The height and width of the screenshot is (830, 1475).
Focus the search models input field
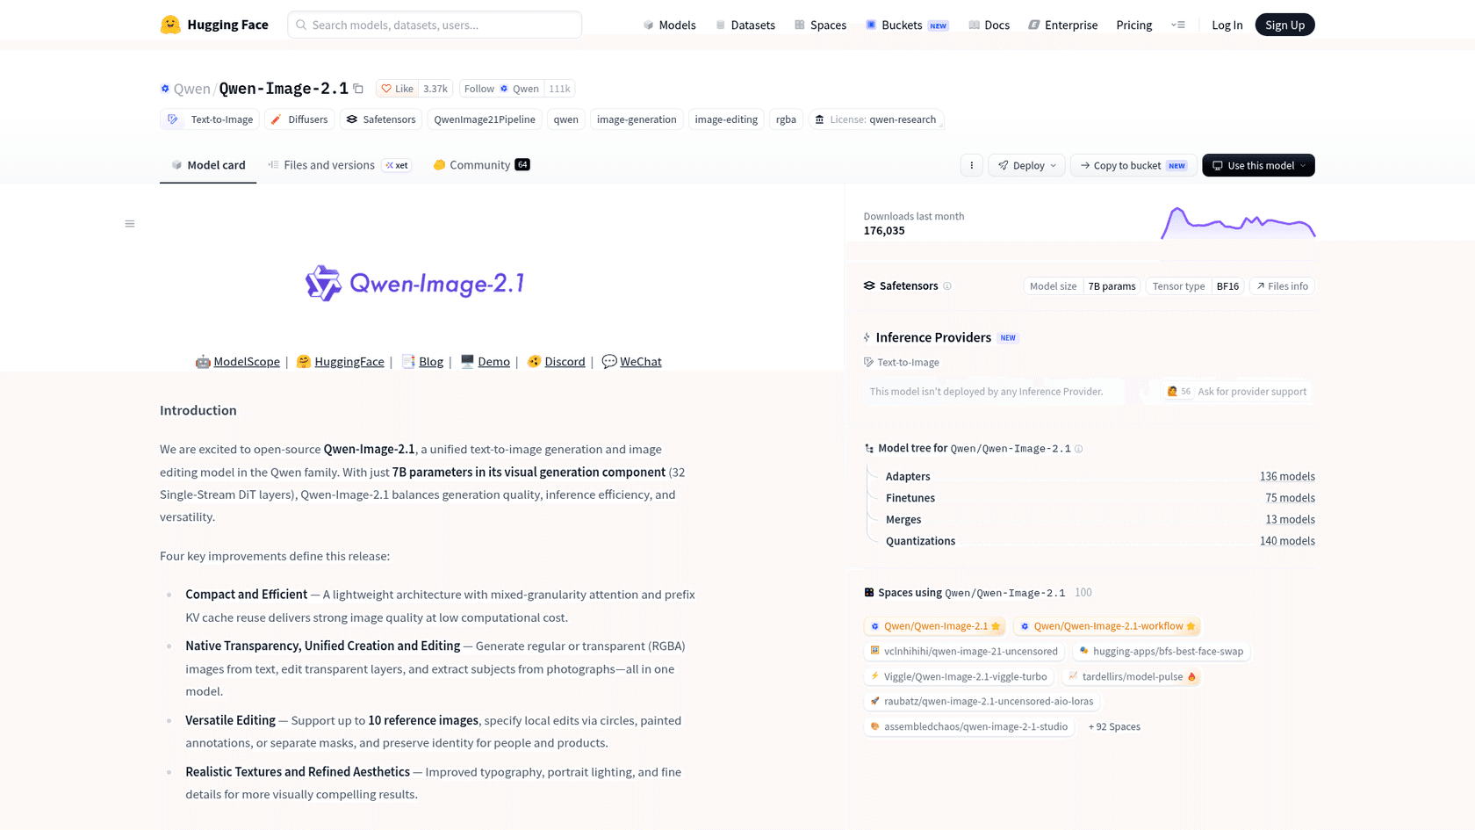pyautogui.click(x=435, y=25)
